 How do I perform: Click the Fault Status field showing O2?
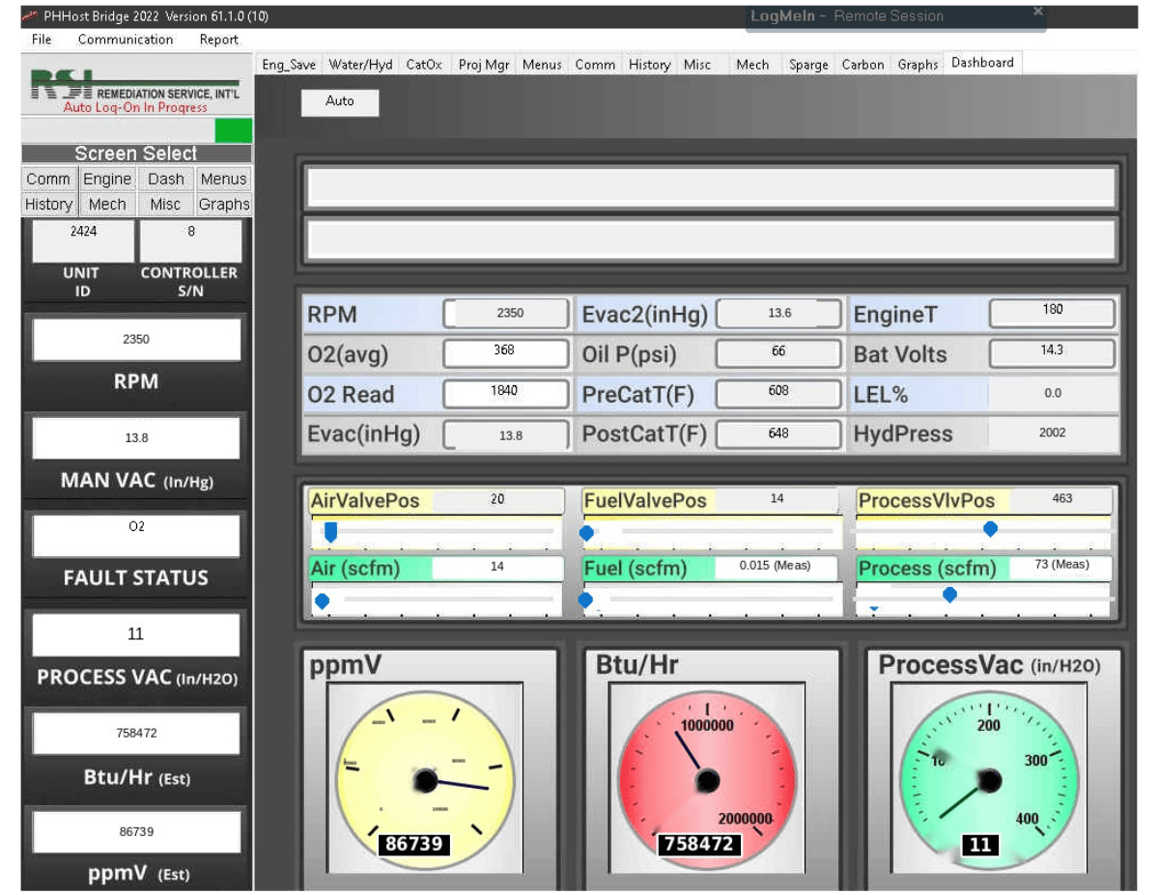(136, 536)
